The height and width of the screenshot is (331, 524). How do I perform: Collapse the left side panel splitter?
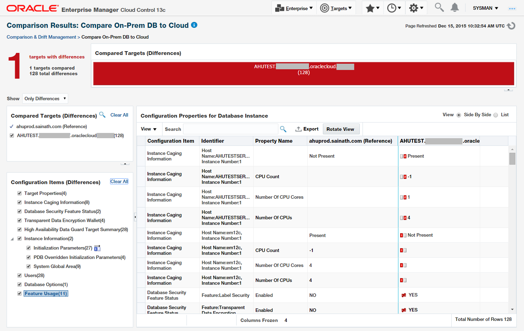point(135,217)
